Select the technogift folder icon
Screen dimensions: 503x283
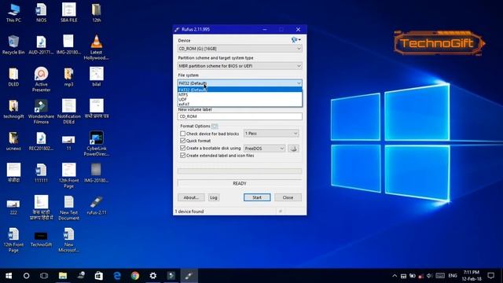coord(13,109)
